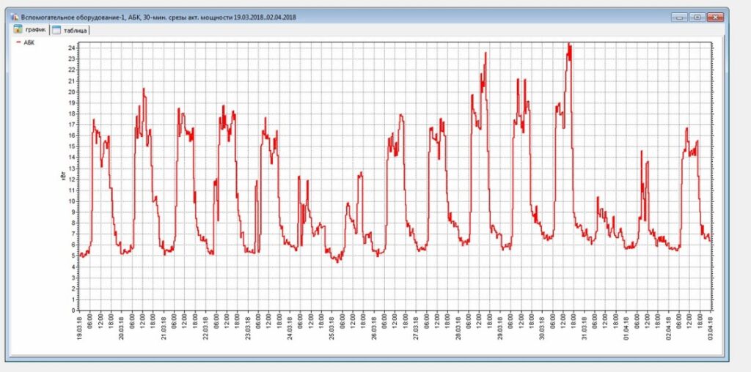Viewport: 751px width, 372px height.
Task: Click the 0 tick on the Y-axis
Action: [73, 310]
